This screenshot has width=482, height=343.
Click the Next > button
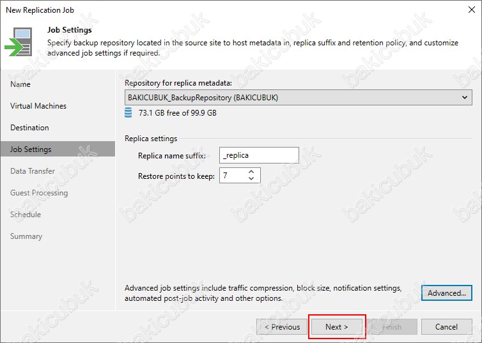point(337,327)
